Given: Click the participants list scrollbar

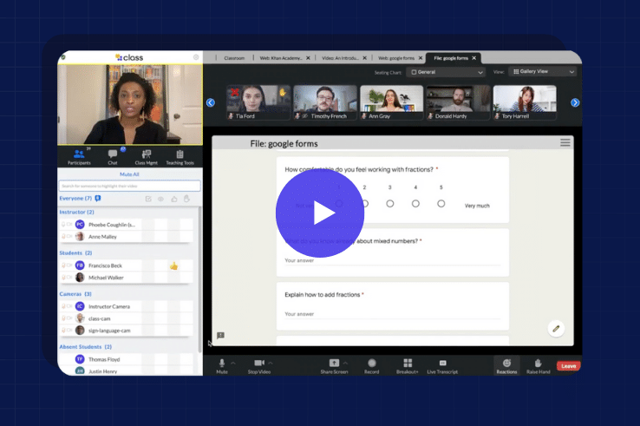Looking at the screenshot, I should 200,279.
